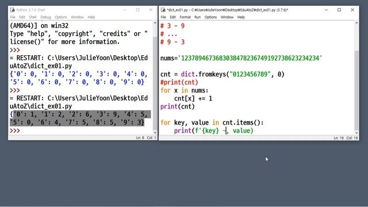This screenshot has height=207, width=368.
Task: Click the 'print(cnt)' line in editor
Action: [x=178, y=106]
